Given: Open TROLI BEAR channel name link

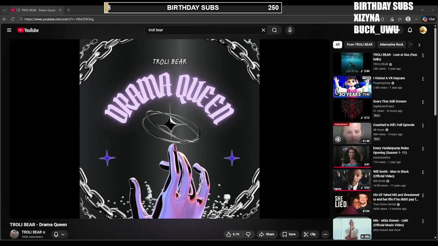Looking at the screenshot, I should 31,232.
